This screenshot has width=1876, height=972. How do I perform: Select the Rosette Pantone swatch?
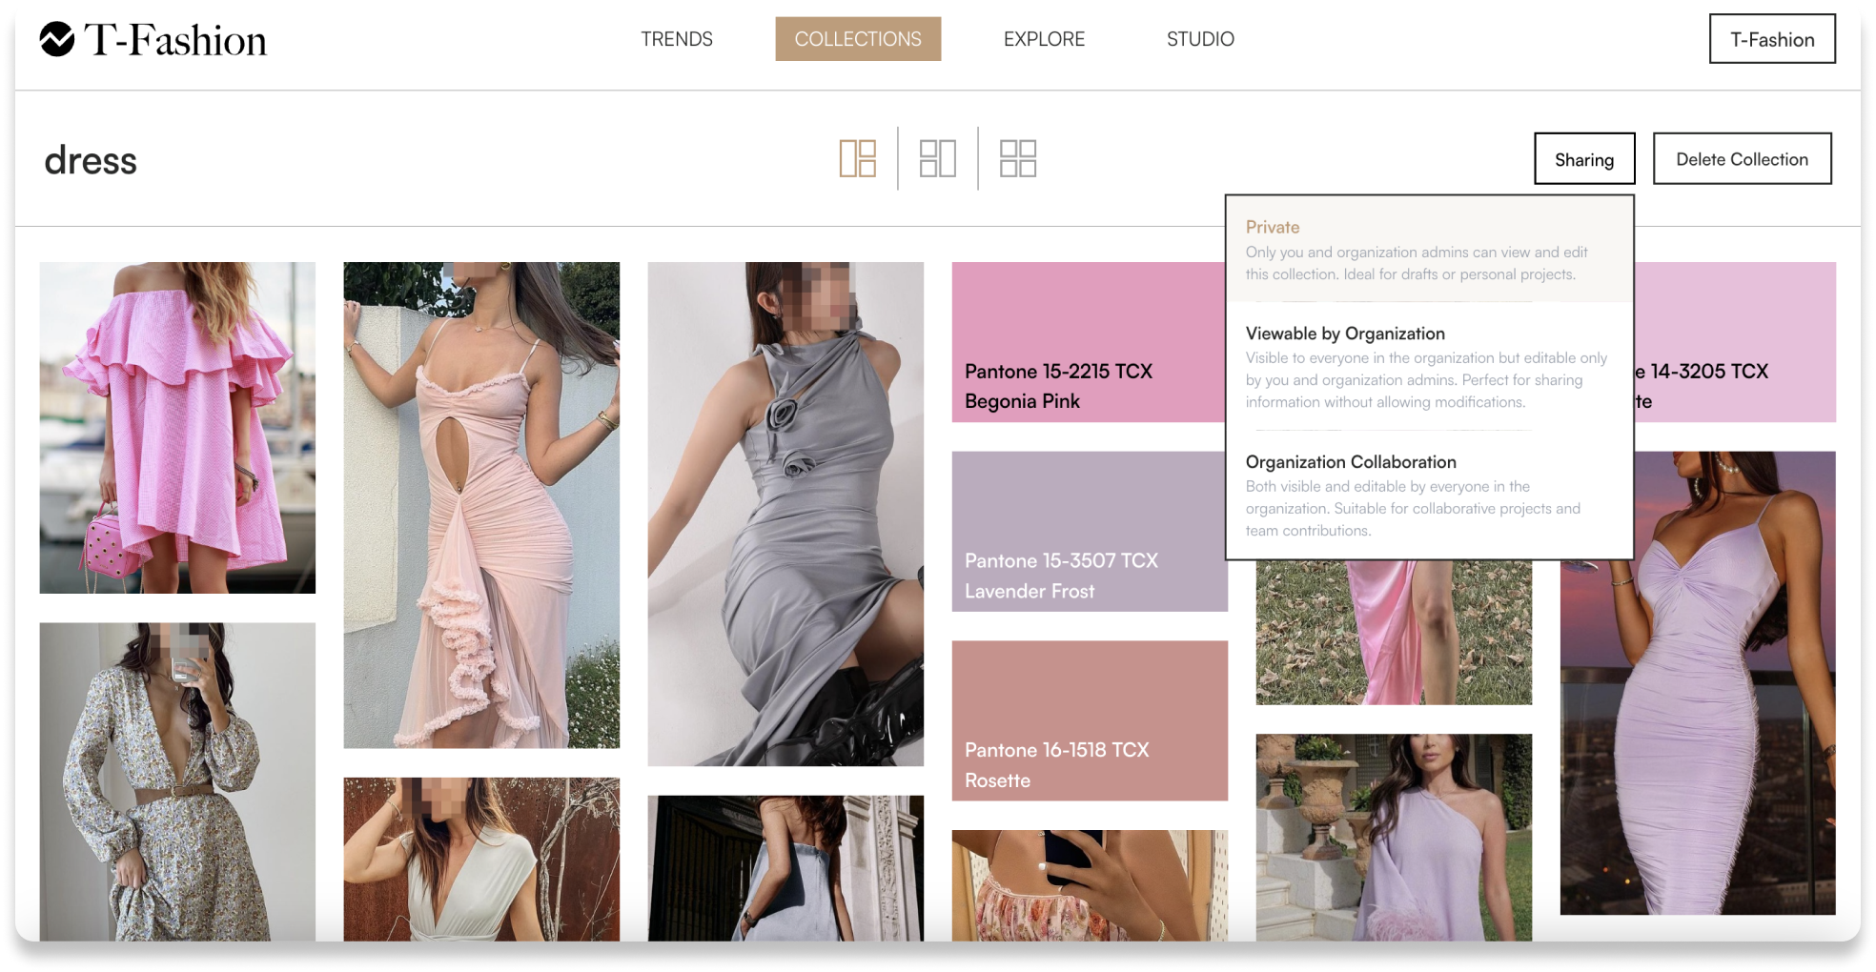1089,720
